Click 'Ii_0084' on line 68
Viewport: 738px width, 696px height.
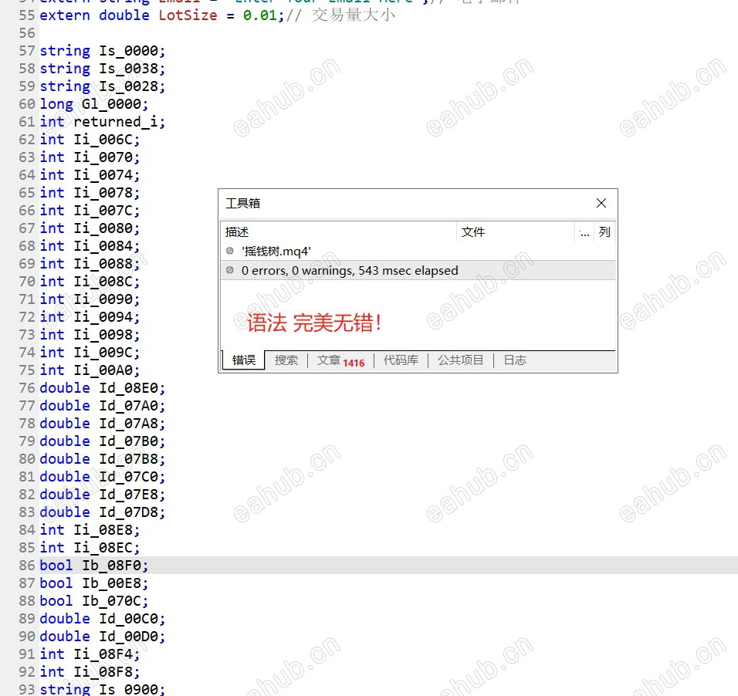point(103,246)
